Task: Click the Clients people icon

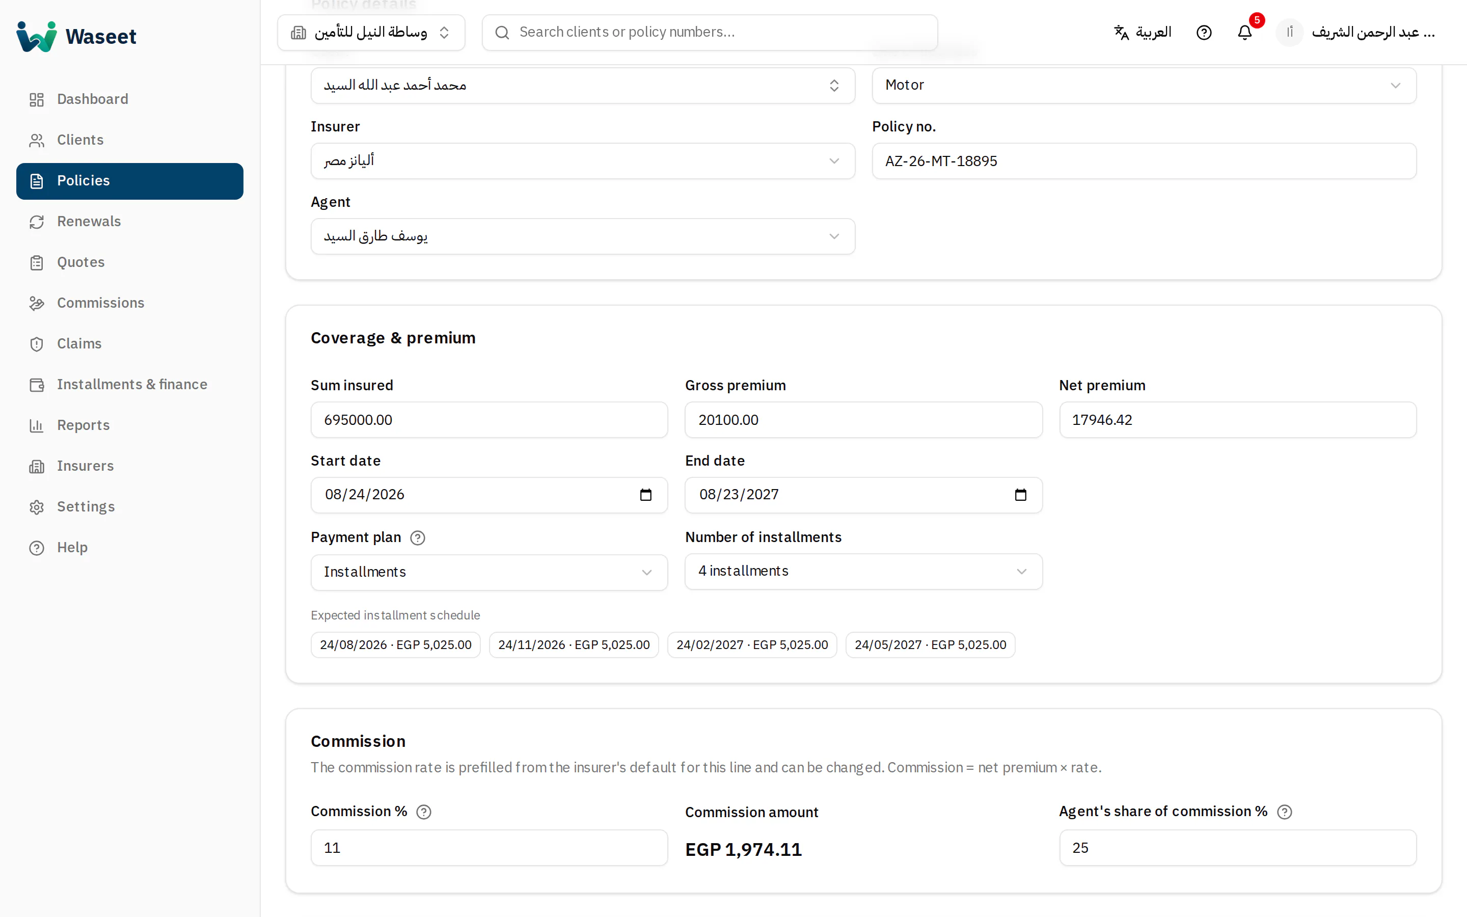Action: tap(37, 140)
